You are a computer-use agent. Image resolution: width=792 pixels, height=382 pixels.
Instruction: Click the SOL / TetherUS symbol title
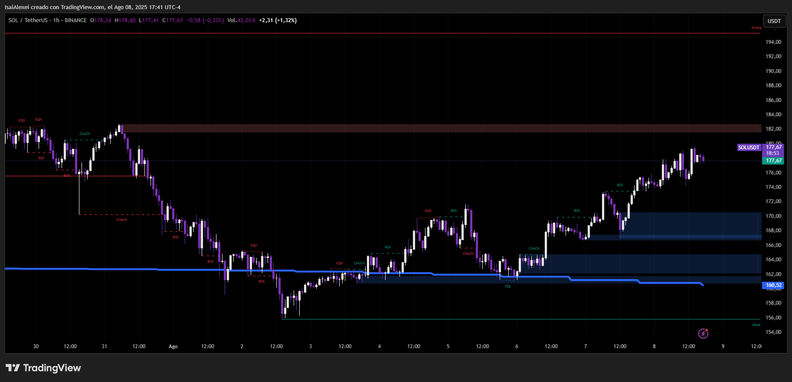[28, 20]
